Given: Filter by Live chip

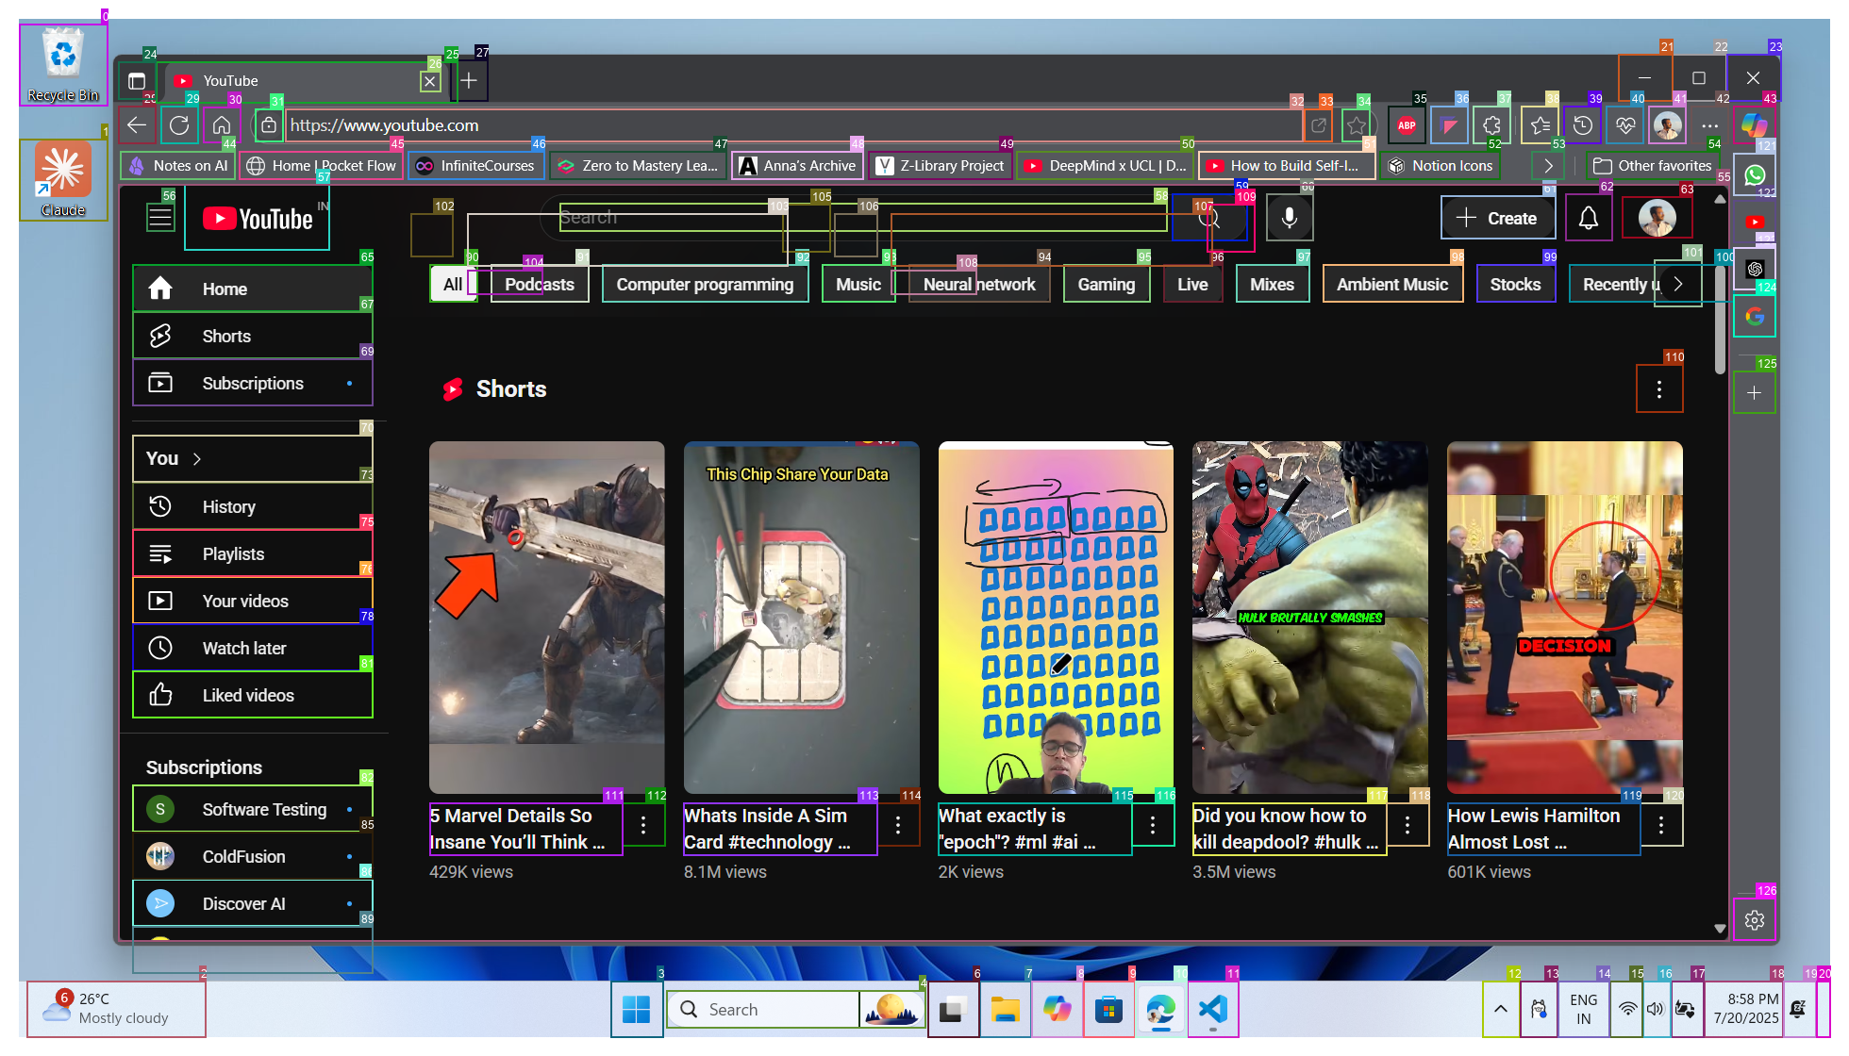Looking at the screenshot, I should point(1192,284).
